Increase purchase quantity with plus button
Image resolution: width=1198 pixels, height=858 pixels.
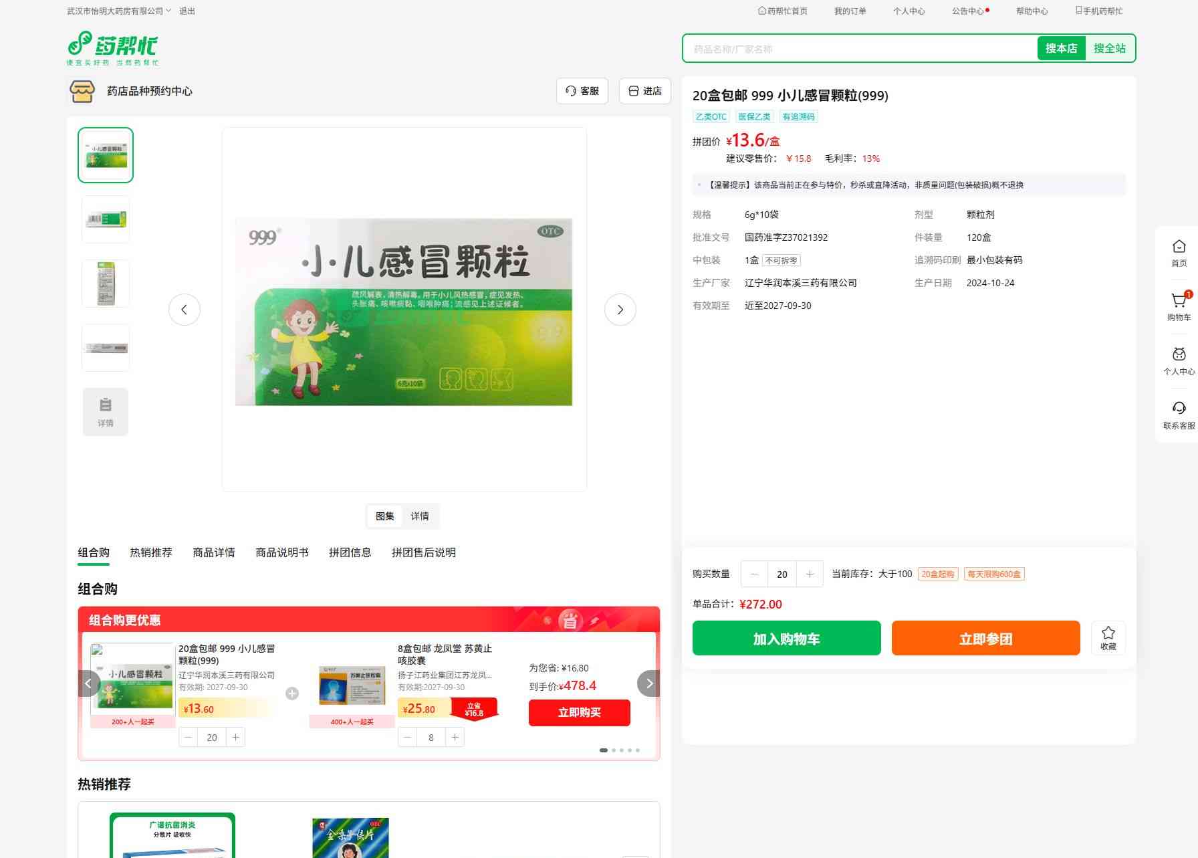(810, 574)
